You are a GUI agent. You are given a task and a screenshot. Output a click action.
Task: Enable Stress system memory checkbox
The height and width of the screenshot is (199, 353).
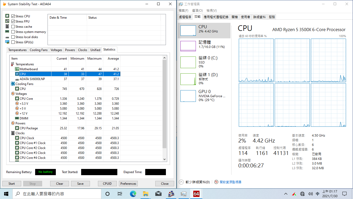(x=13, y=32)
